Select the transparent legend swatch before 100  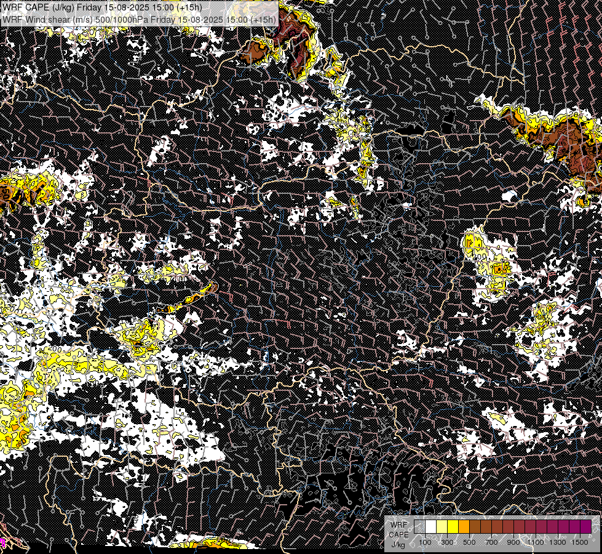(419, 526)
